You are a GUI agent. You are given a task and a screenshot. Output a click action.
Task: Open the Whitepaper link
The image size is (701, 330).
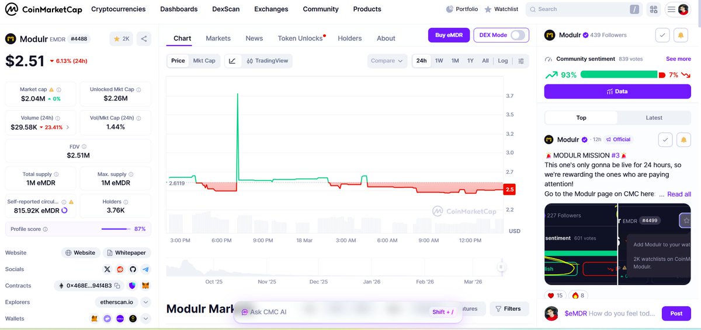[127, 253]
